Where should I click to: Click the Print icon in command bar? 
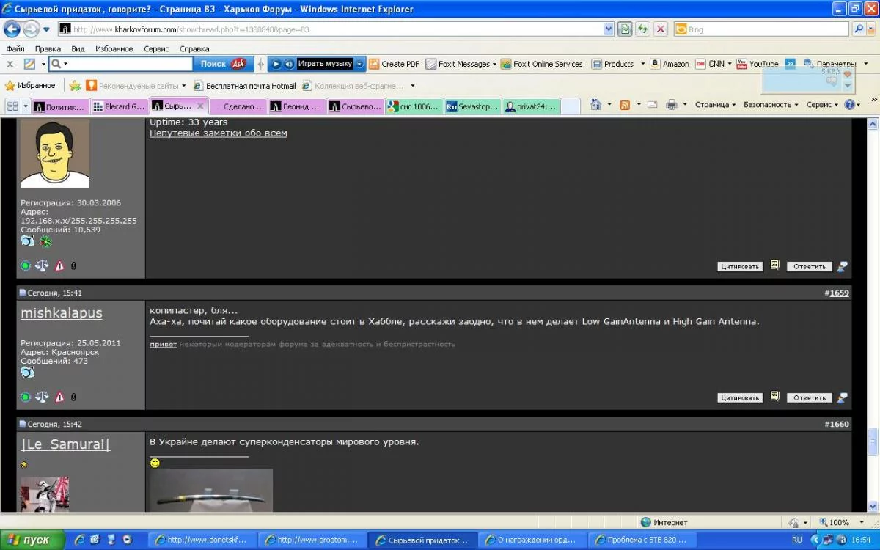671,105
